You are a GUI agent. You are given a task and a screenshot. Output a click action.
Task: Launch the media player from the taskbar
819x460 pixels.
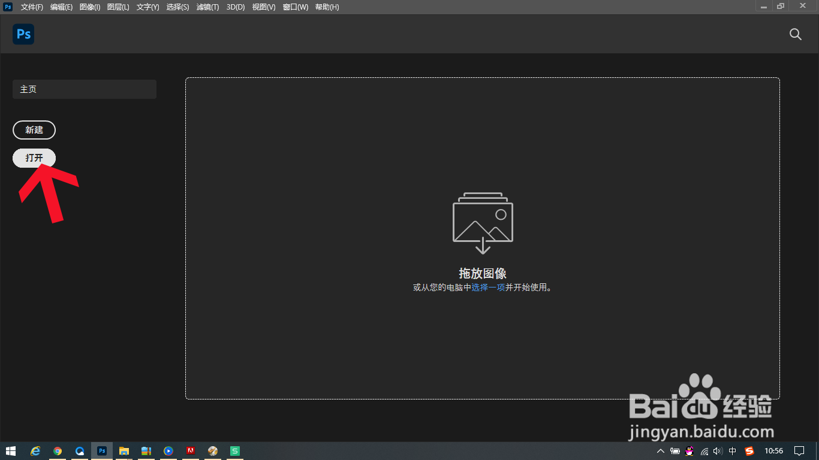pyautogui.click(x=168, y=450)
